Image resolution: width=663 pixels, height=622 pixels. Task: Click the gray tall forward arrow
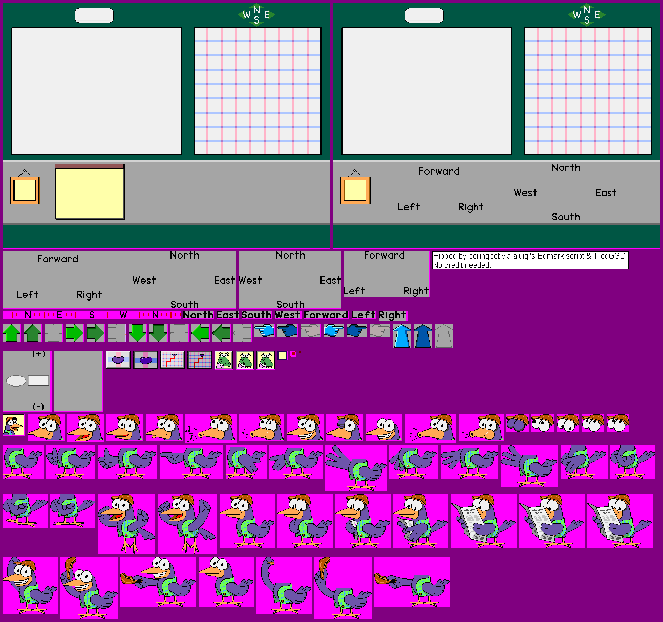[x=444, y=336]
